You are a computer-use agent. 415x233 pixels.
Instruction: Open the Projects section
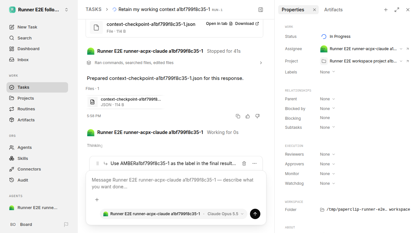point(37,98)
